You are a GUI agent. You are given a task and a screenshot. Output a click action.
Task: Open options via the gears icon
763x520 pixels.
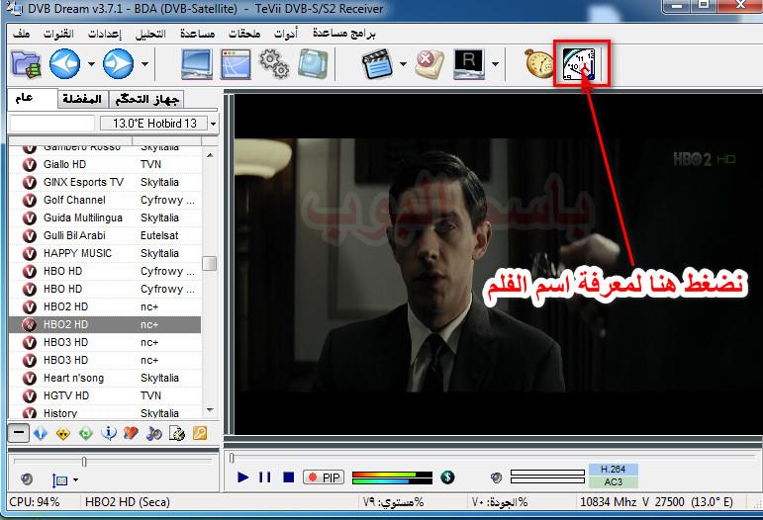click(274, 63)
